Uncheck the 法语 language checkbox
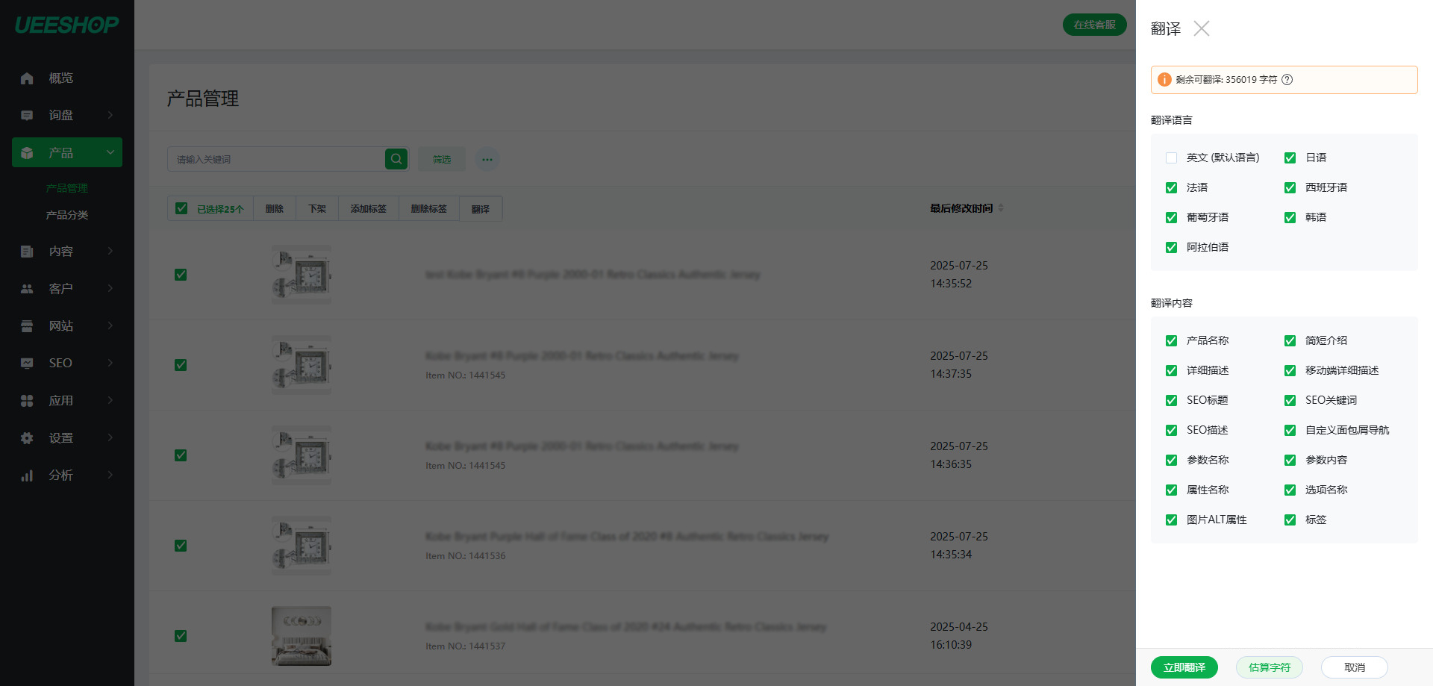The height and width of the screenshot is (686, 1433). [x=1171, y=187]
